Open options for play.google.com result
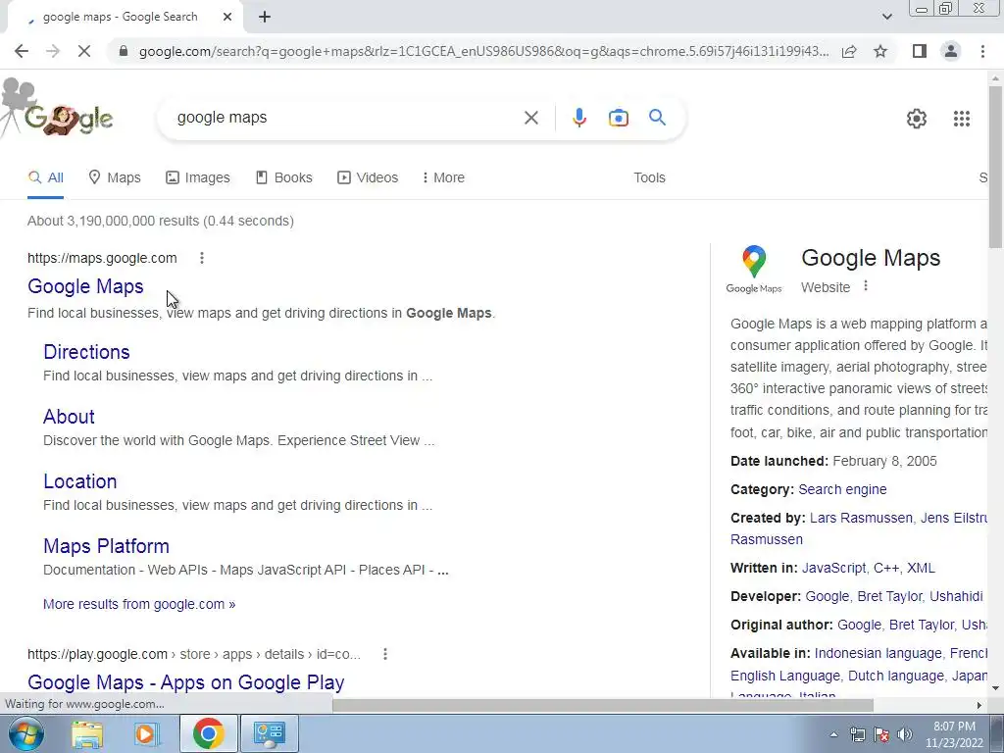This screenshot has height=753, width=1004. click(x=384, y=654)
